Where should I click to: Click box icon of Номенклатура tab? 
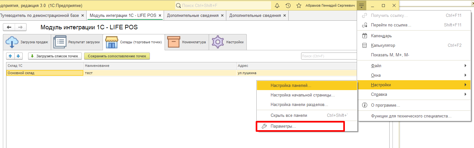174,42
